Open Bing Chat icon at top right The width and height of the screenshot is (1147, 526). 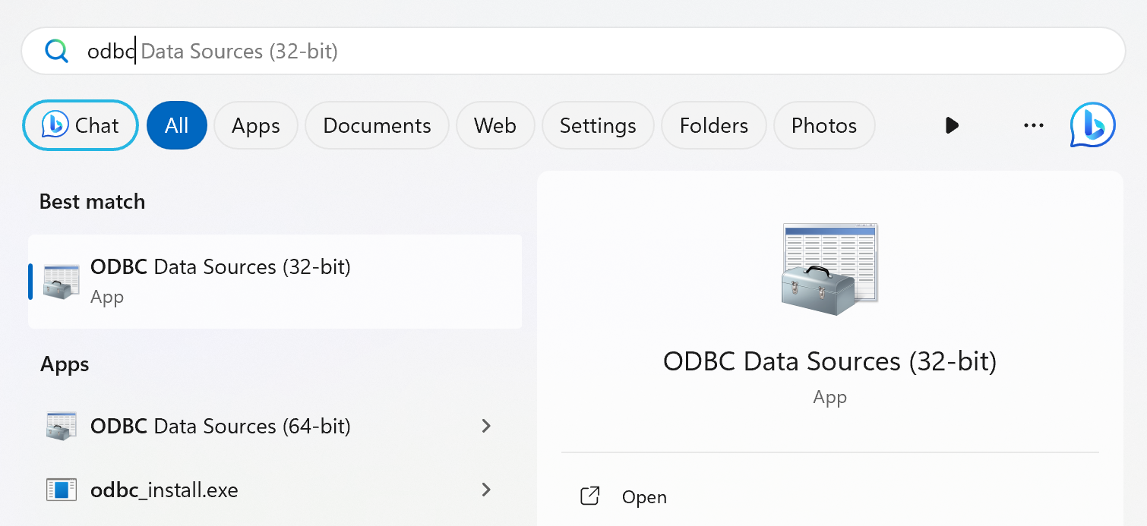(1092, 125)
